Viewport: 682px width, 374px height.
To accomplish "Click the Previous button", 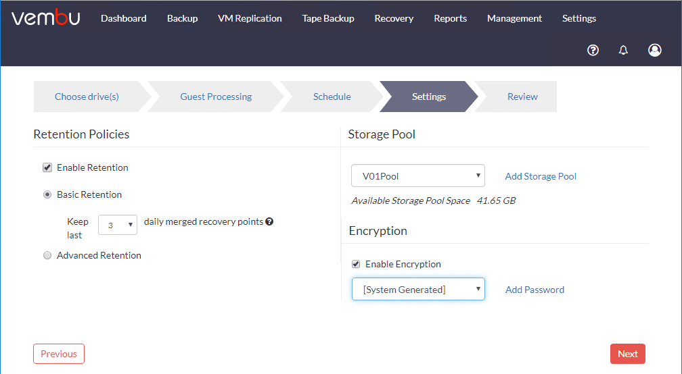I will [59, 354].
